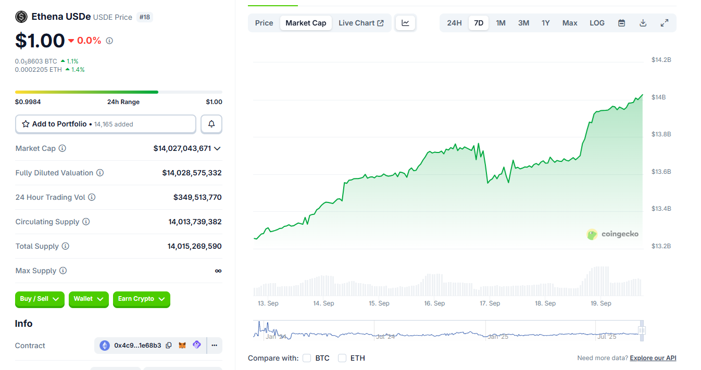
Task: Enable the BTC compare checkbox
Action: (307, 358)
